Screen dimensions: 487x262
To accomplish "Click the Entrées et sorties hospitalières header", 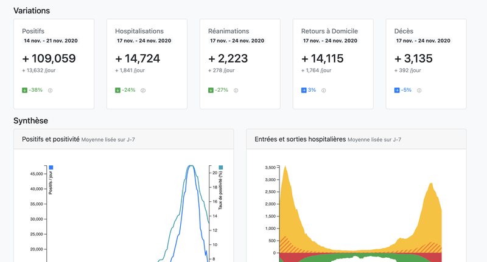I will [x=356, y=139].
